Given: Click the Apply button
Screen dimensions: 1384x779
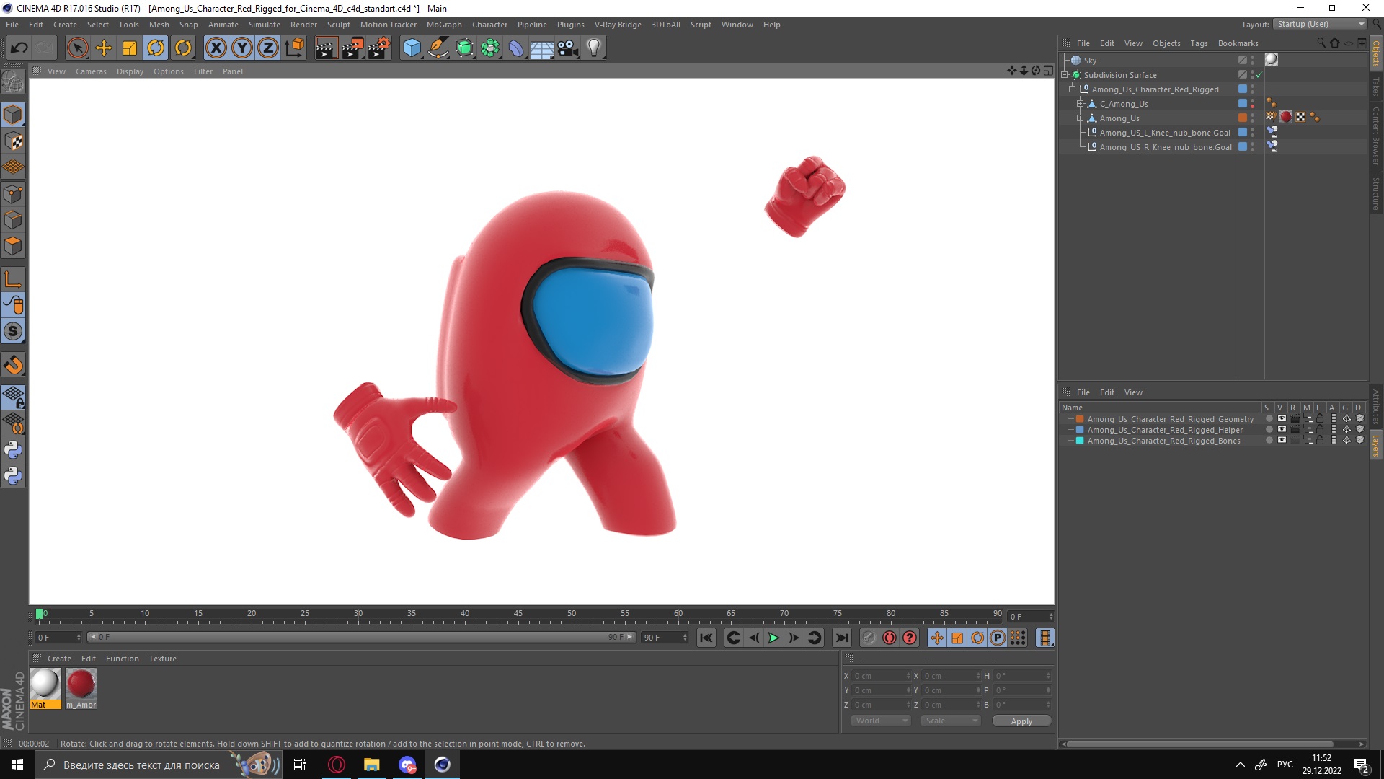Looking at the screenshot, I should click(1021, 721).
